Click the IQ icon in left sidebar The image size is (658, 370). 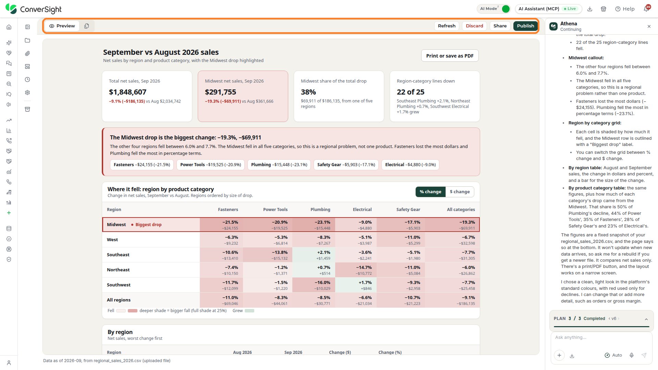click(x=9, y=94)
